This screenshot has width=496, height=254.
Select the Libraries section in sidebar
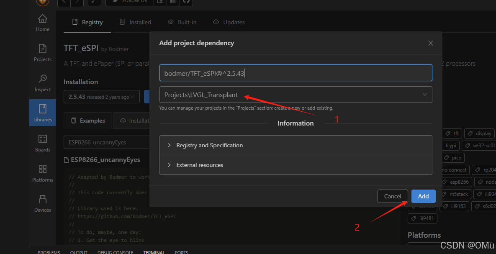tap(42, 113)
